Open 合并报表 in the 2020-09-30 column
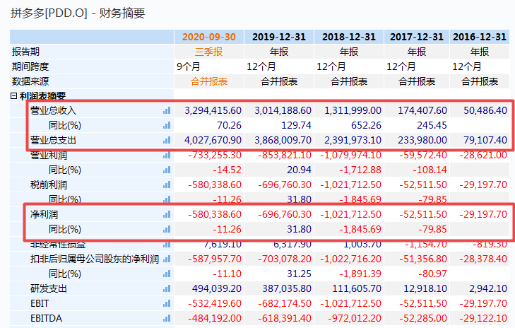 tap(208, 81)
